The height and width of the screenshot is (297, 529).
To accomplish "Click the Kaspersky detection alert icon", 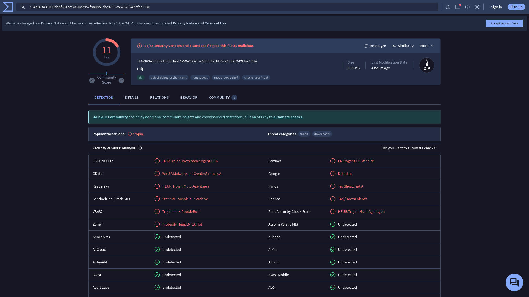I will pyautogui.click(x=157, y=186).
